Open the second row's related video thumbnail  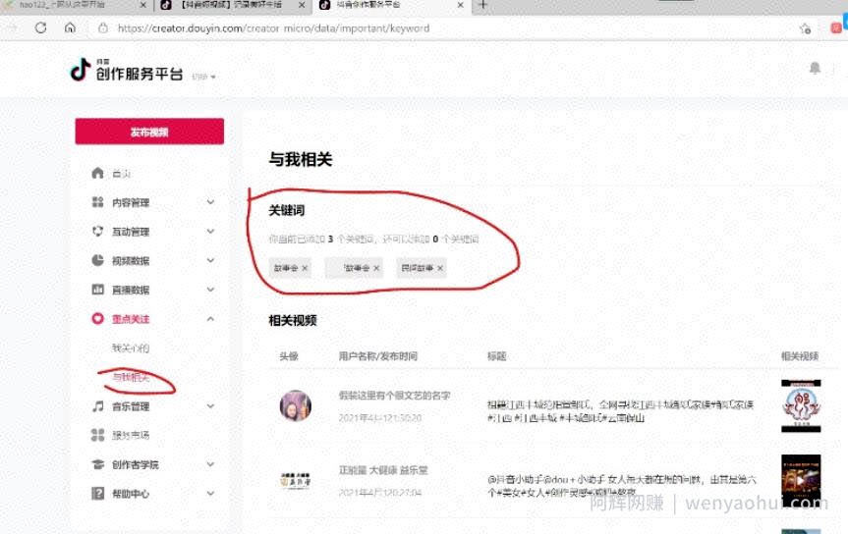[801, 480]
